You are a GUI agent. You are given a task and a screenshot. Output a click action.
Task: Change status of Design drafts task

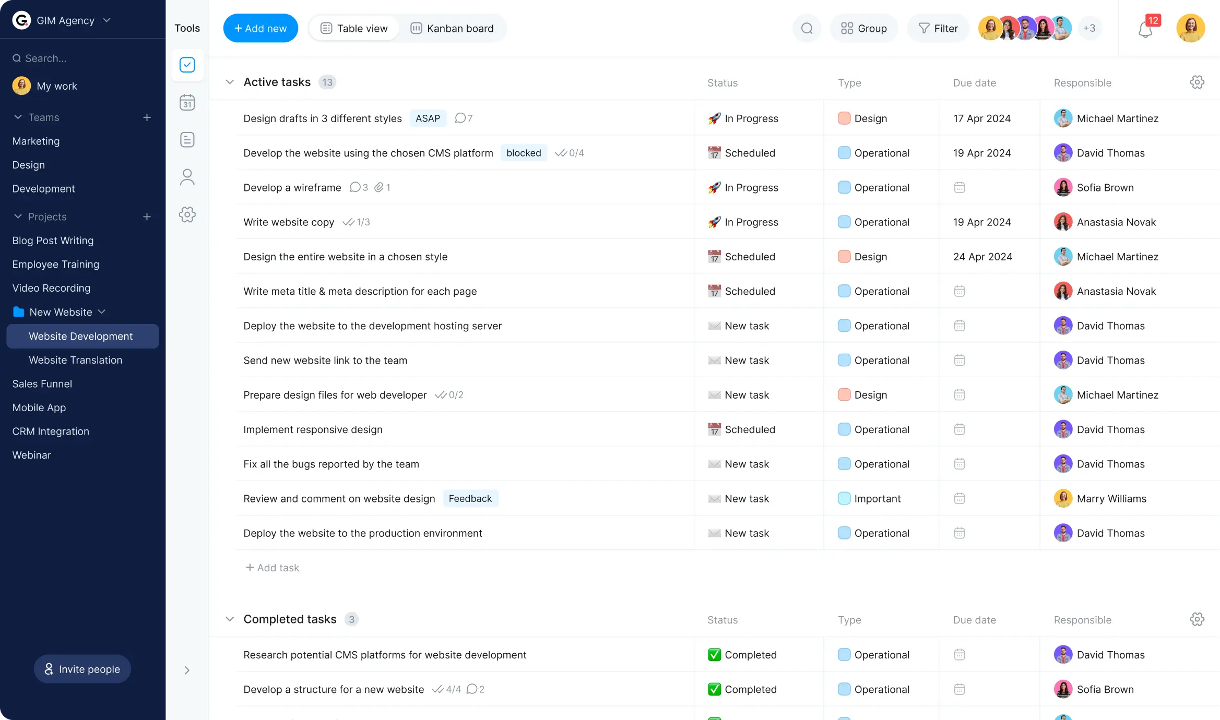[x=743, y=118]
